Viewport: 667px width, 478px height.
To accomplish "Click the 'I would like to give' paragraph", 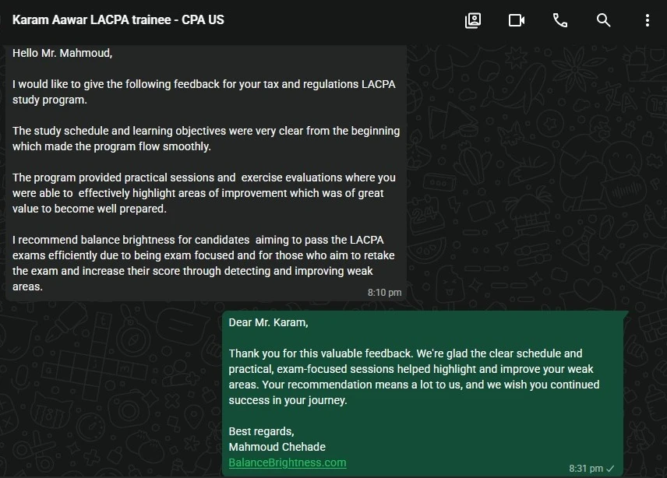I will 203,92.
